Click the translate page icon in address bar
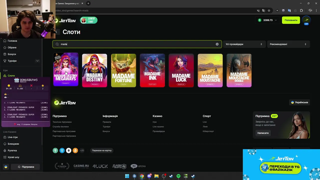The width and height of the screenshot is (320, 180). pos(263,10)
